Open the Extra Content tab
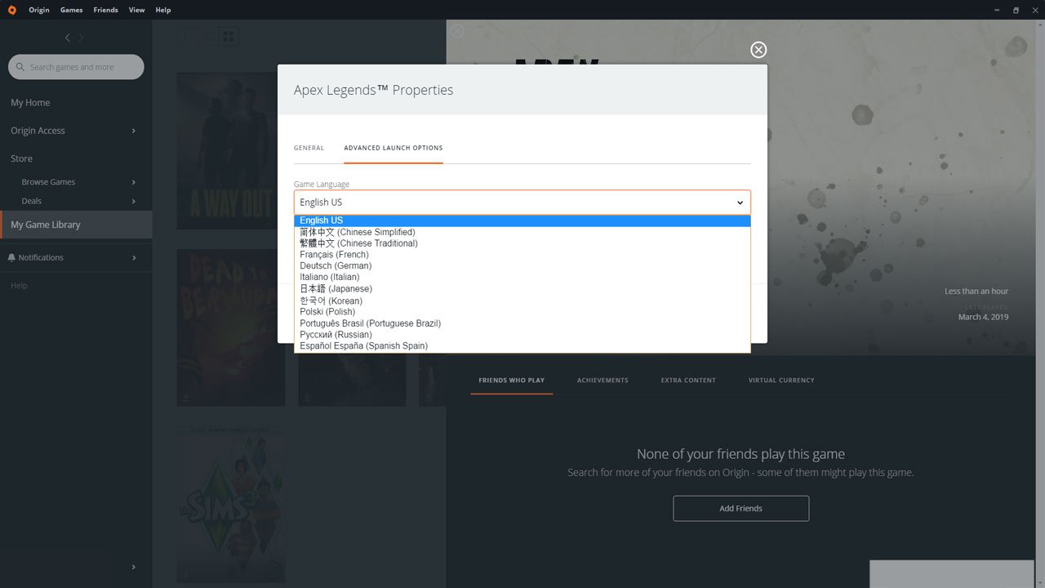 688,381
